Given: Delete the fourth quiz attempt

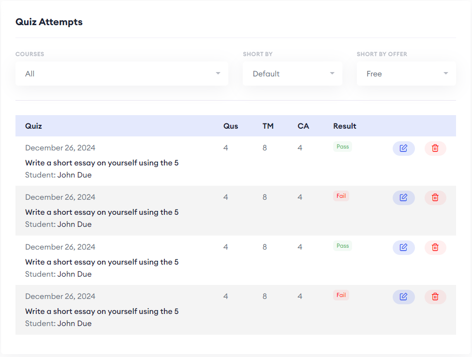Looking at the screenshot, I should [435, 297].
